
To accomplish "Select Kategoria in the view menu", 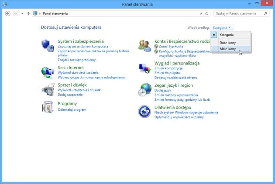I will [230, 35].
